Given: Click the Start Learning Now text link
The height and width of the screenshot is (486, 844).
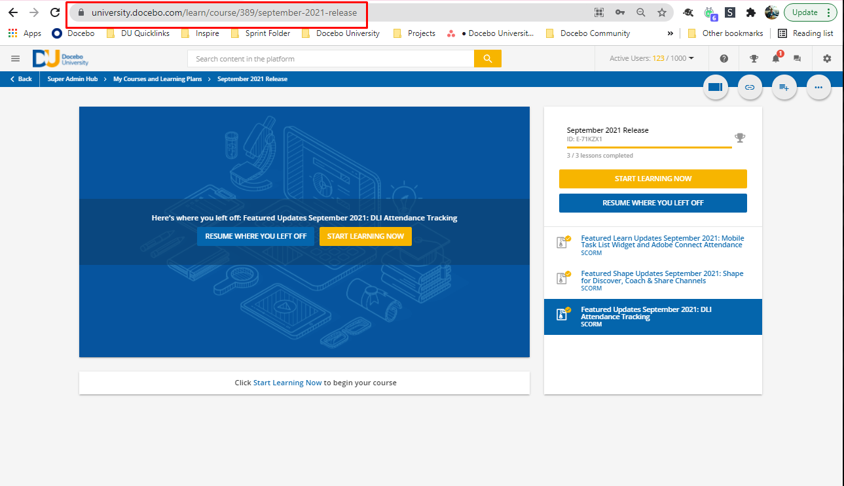Looking at the screenshot, I should click(x=287, y=383).
